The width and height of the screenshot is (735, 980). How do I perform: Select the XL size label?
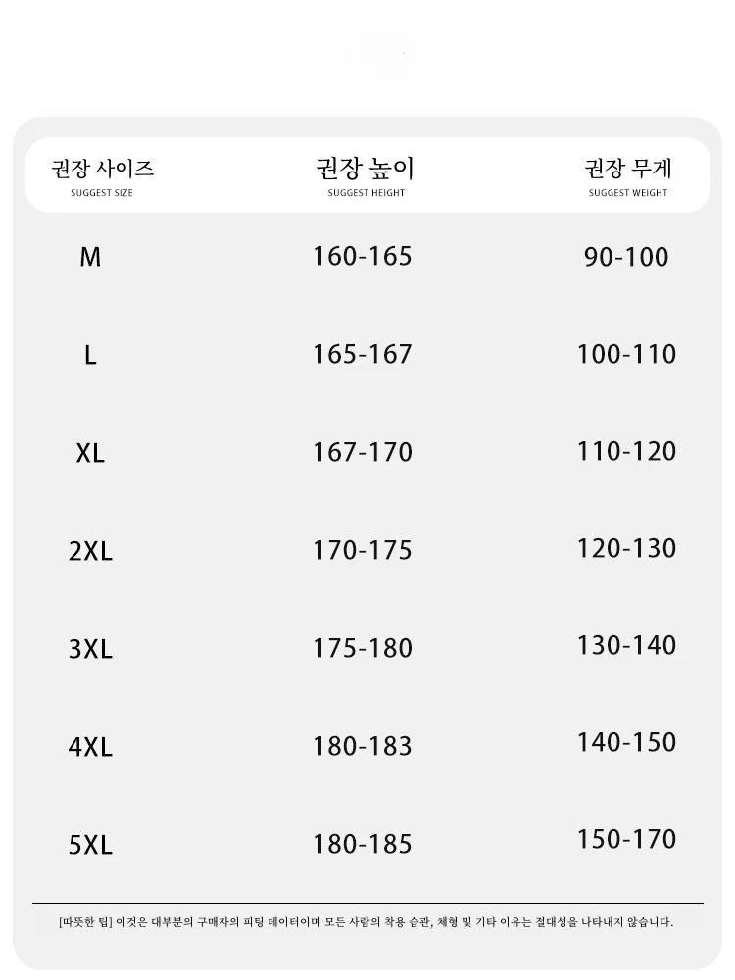(90, 453)
